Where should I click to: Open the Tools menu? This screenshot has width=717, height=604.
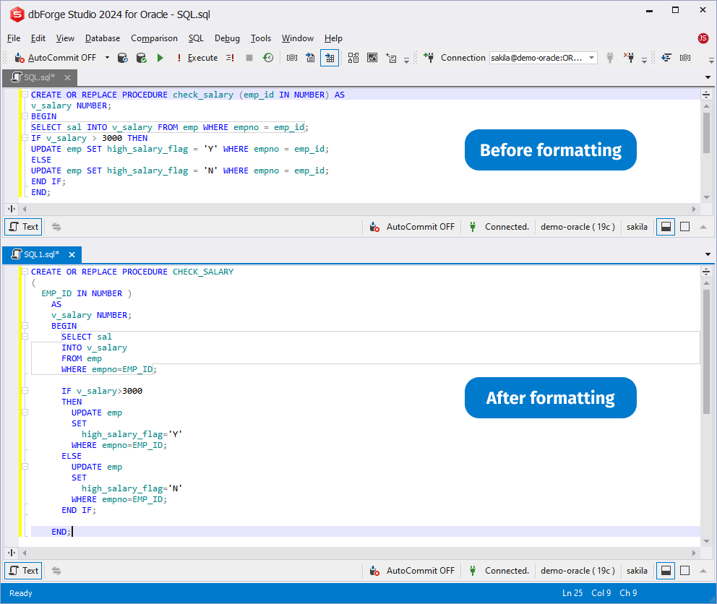click(x=261, y=38)
